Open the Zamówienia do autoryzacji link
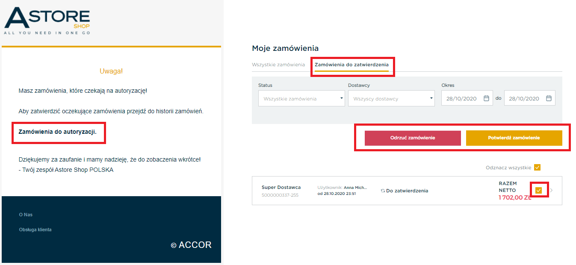 tap(58, 132)
